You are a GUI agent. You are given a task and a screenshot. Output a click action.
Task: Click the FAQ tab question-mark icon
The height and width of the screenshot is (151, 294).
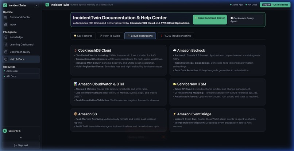tap(162, 36)
